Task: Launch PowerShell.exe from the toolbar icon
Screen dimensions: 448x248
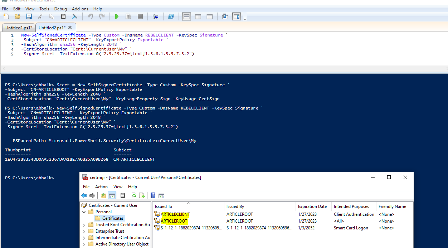Action: (171, 16)
